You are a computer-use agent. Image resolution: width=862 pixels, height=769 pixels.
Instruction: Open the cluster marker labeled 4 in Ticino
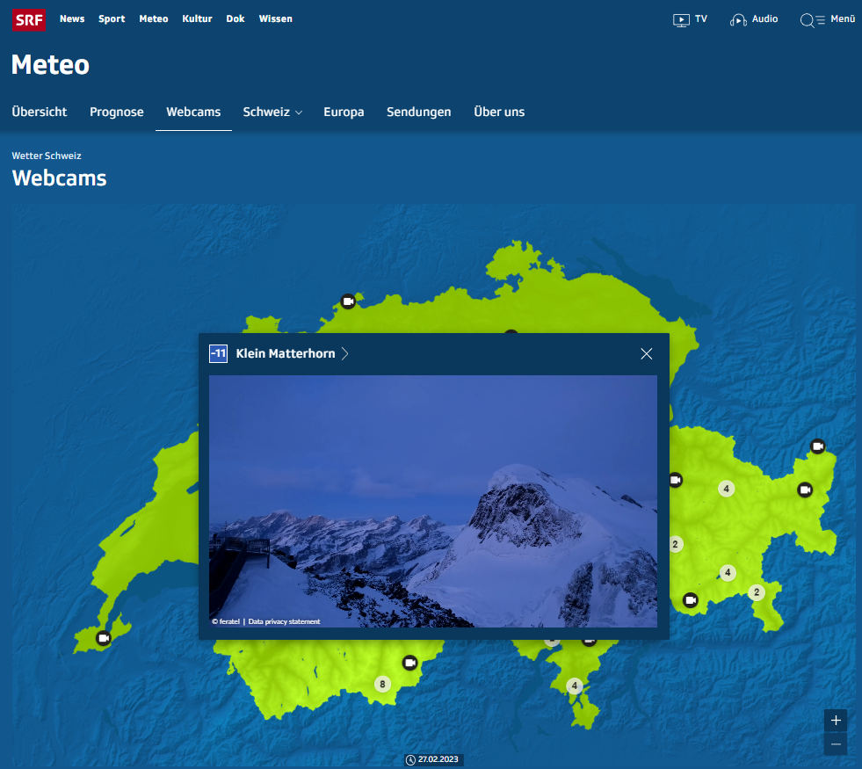(575, 686)
